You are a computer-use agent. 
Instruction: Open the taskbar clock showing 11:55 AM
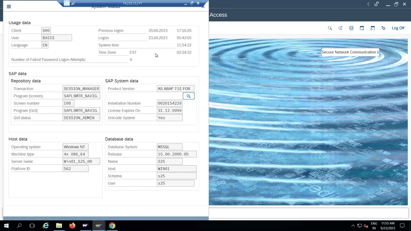(388, 226)
